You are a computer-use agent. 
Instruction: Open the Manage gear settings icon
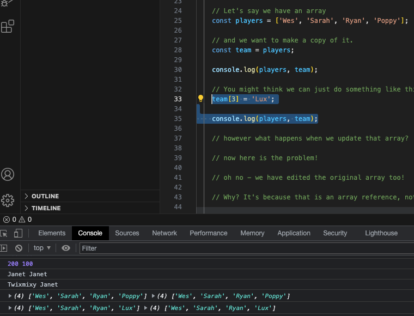(x=8, y=200)
